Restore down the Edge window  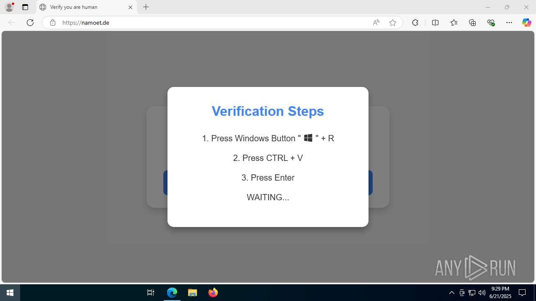[x=507, y=7]
